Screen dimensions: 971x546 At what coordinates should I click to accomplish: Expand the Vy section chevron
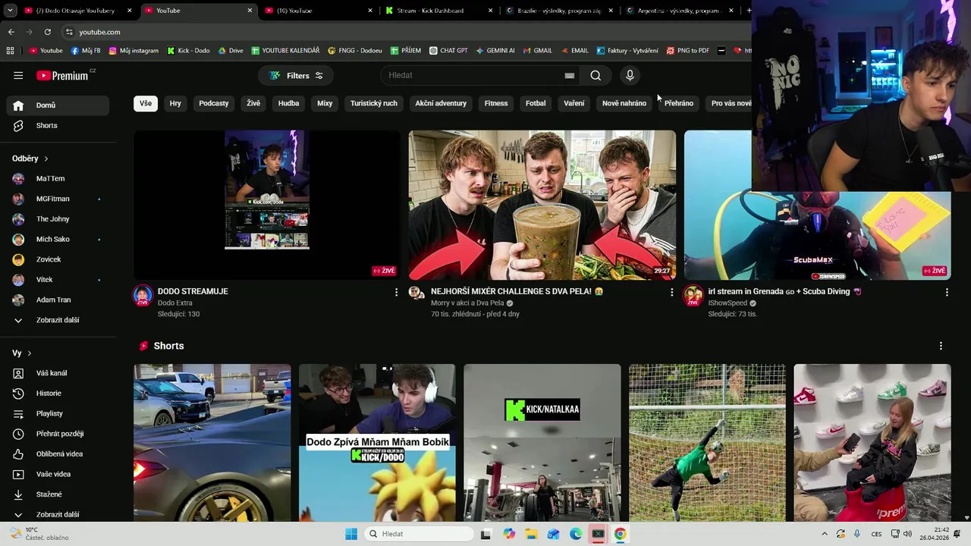click(30, 353)
